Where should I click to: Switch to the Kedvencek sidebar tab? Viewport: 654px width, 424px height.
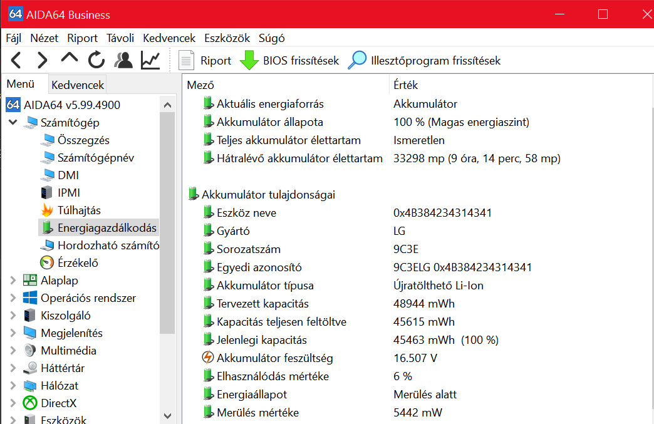[x=78, y=85]
